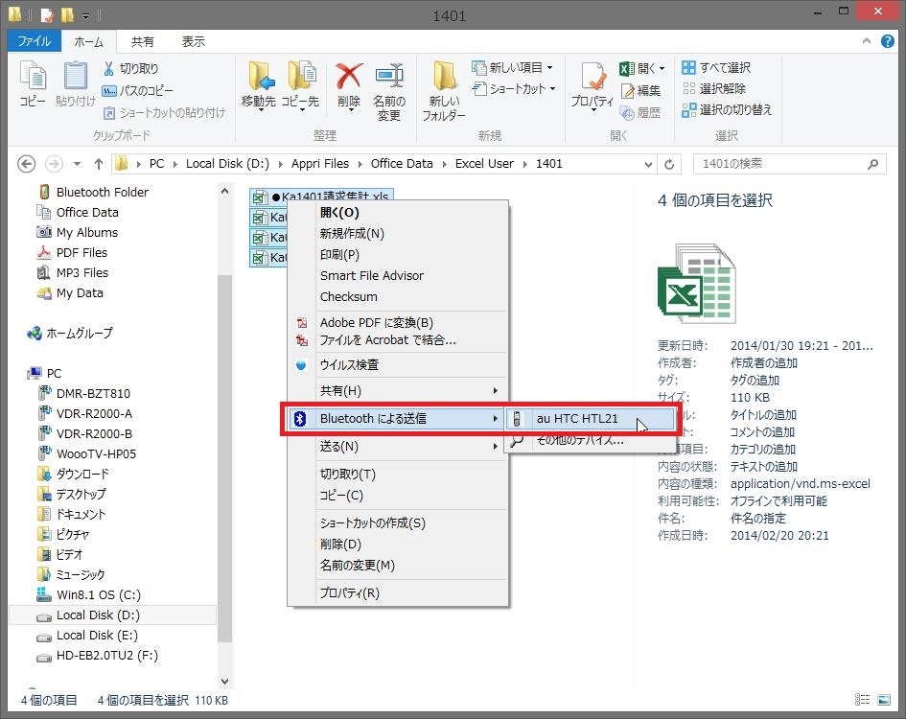Click the 1401 search (1401の検索) box
Viewport: 906px width, 719px height.
click(x=789, y=164)
